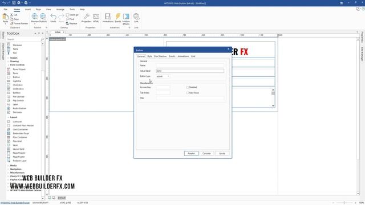This screenshot has height=205, width=365.
Task: Switch to the Animations tab in Button dialog
Action: (183, 56)
